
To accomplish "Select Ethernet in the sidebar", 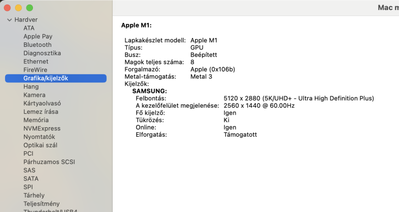I will click(36, 61).
